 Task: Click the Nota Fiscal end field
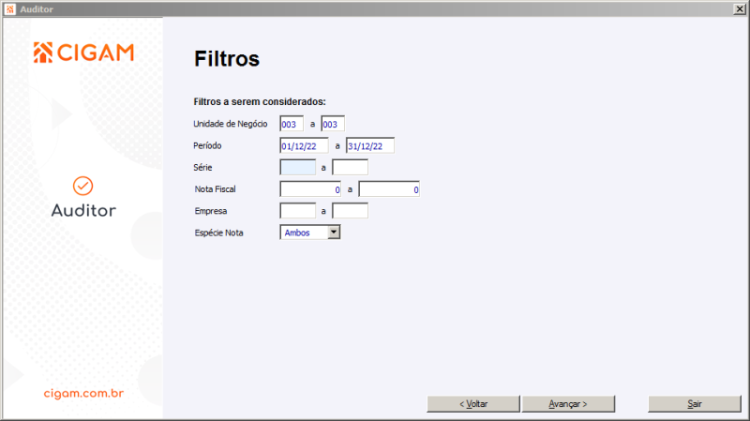point(389,189)
